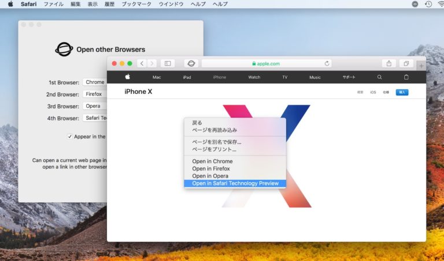
Task: Click the blue 購入 buy button
Action: coord(402,92)
